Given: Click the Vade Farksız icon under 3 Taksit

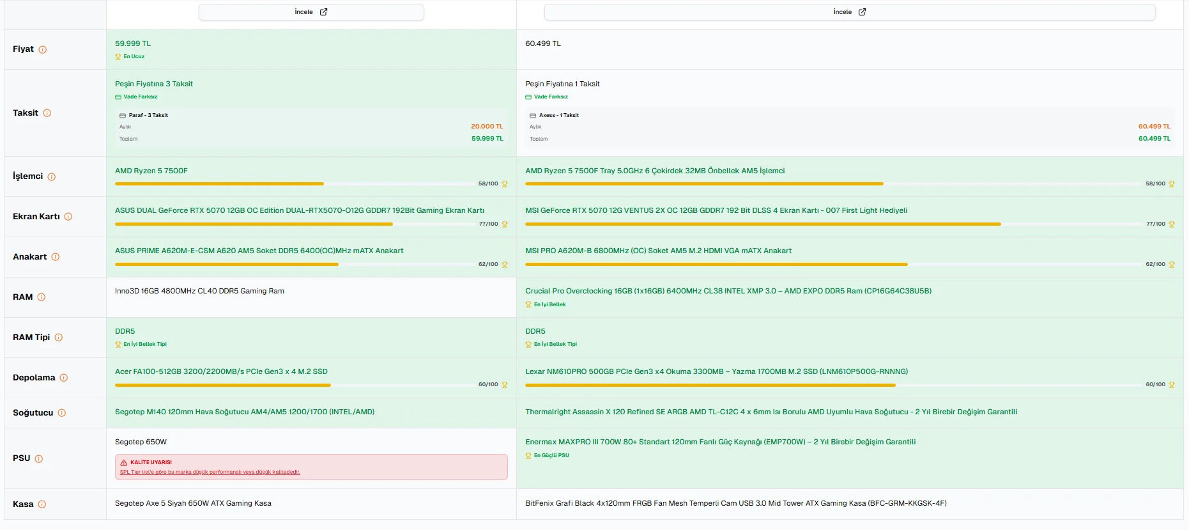Looking at the screenshot, I should pos(118,97).
